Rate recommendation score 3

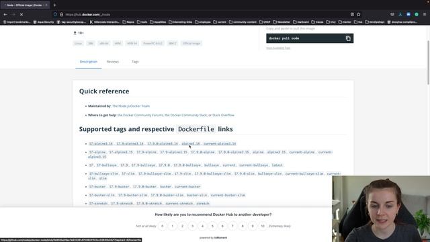point(192,226)
